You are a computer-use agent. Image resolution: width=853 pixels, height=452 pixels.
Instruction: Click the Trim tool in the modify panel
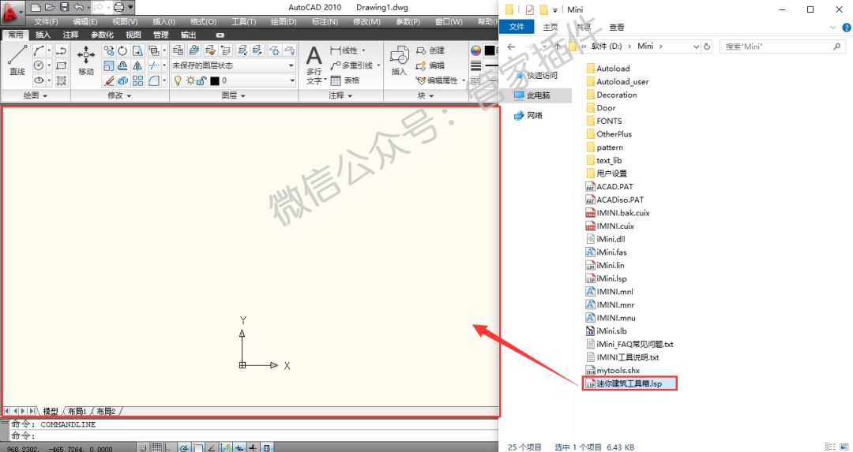pos(154,65)
